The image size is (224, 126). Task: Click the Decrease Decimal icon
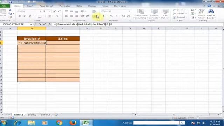click(x=128, y=16)
